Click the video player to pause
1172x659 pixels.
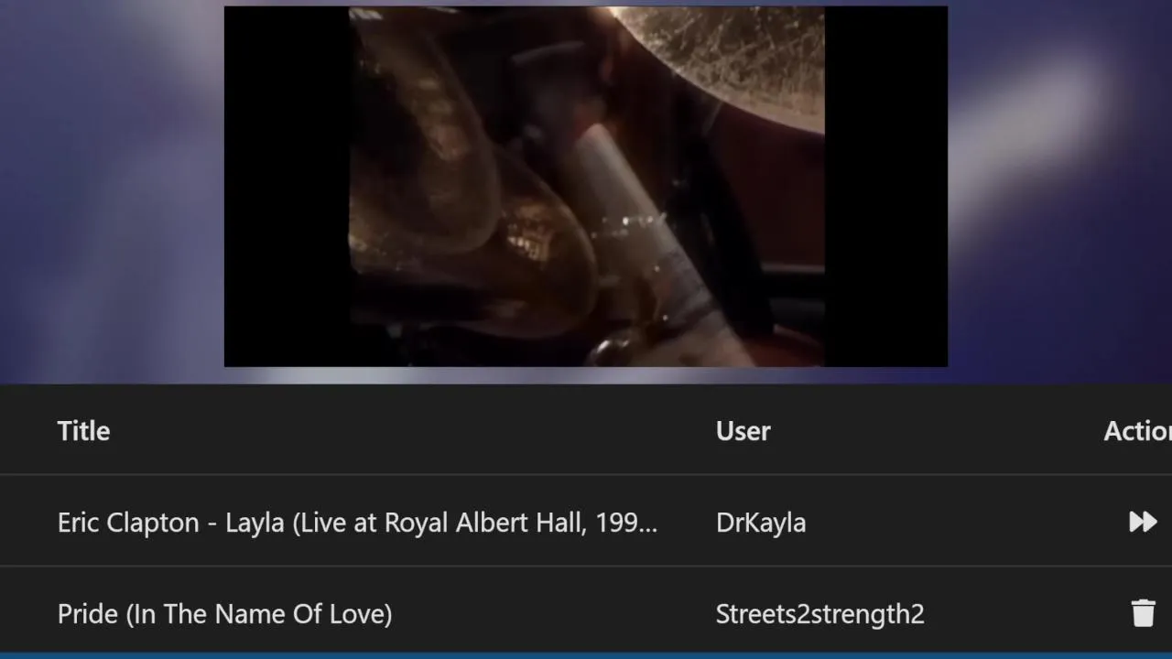pos(586,187)
